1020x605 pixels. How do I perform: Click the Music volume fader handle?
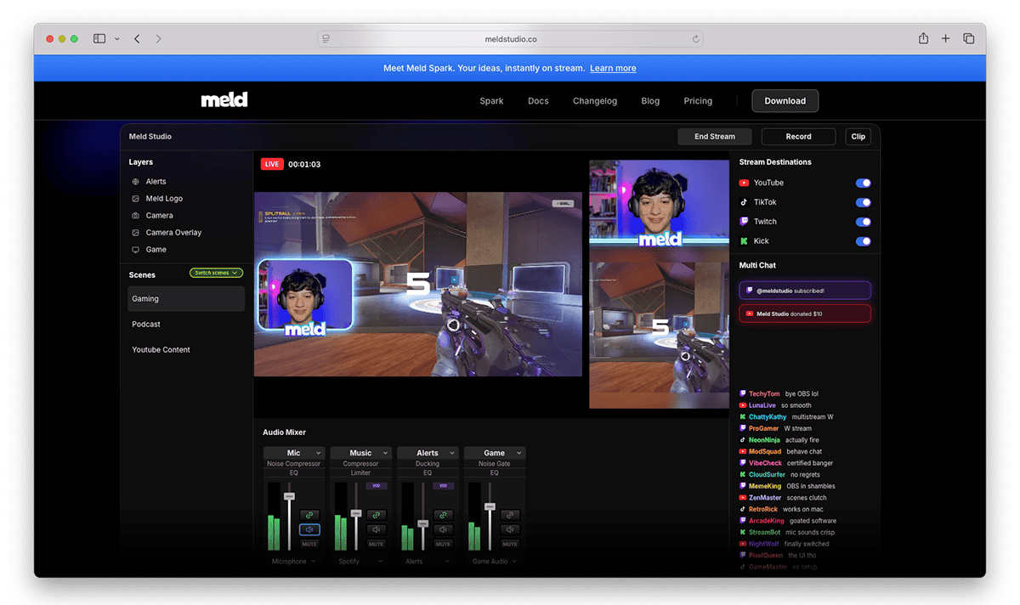coord(356,512)
